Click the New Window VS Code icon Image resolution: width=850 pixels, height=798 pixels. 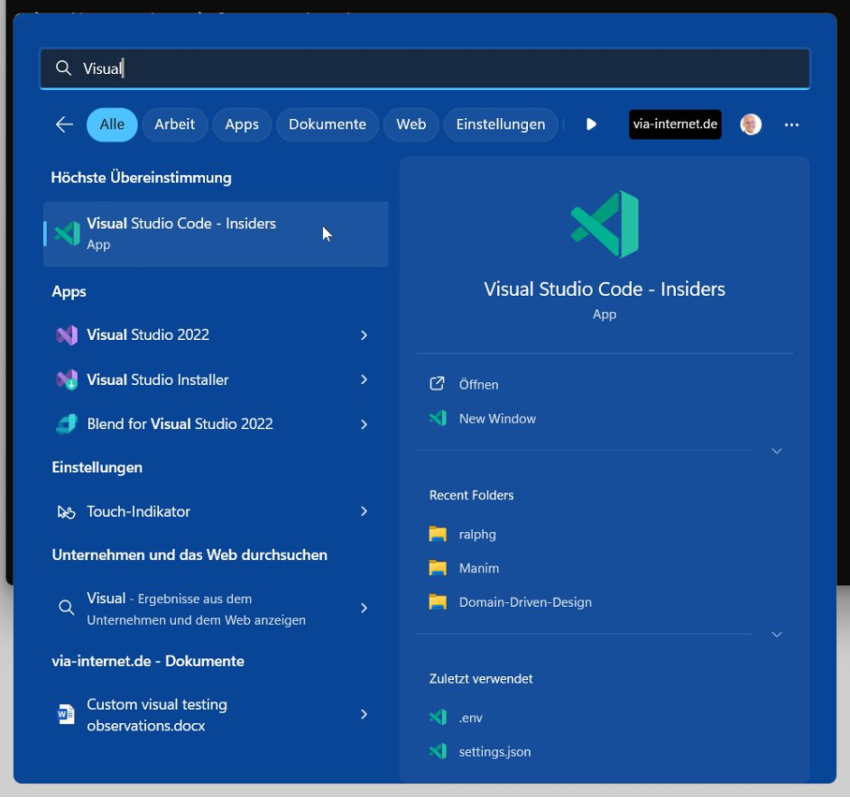(x=438, y=419)
